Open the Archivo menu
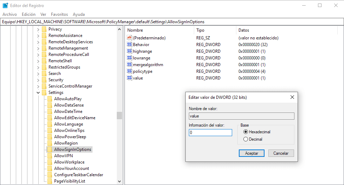The height and width of the screenshot is (185, 344). pos(9,14)
